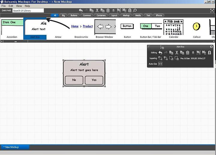216x155 pixels.
Task: Click the clipboard Paste icon in top toolbar
Action: coord(108,10)
